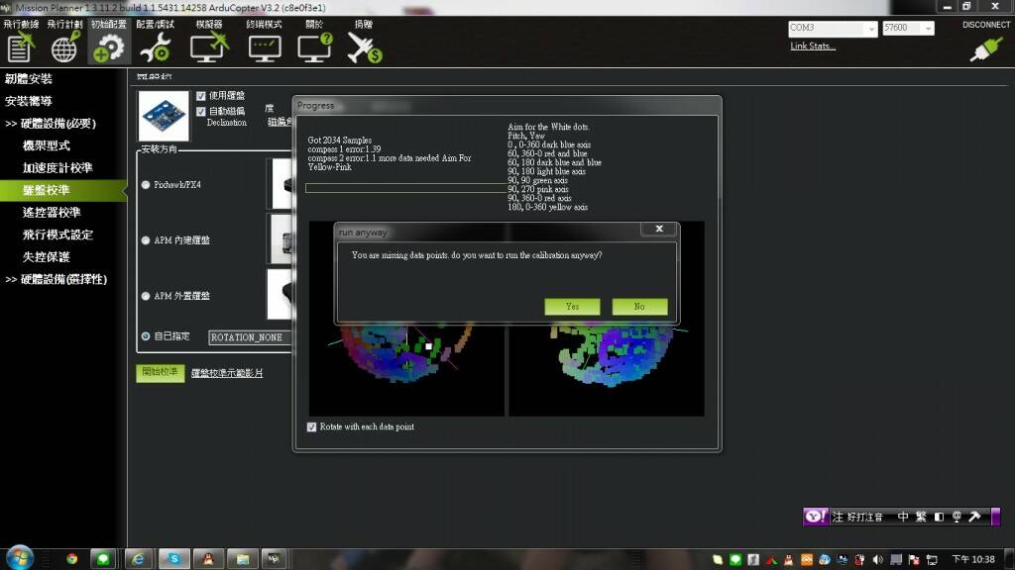Open the Donate (捐贈) plane icon
Viewport: 1015px width, 570px height.
365,47
